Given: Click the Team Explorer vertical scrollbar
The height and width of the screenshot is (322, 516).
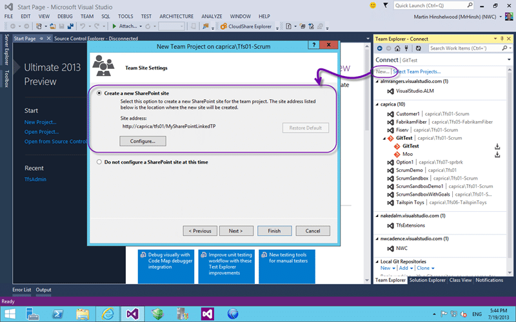Looking at the screenshot, I should (x=510, y=171).
